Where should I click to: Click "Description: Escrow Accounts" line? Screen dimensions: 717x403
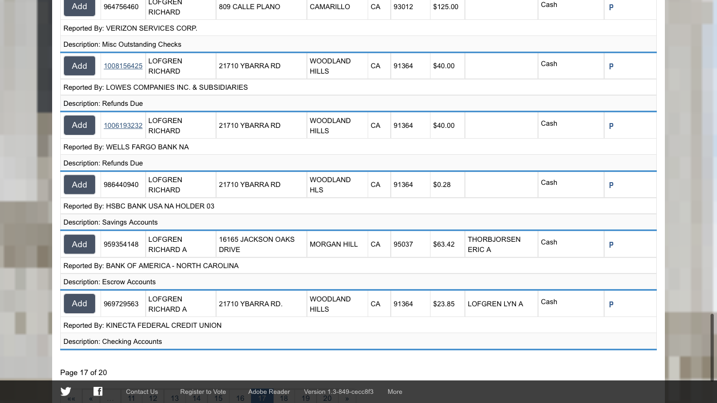click(110, 282)
